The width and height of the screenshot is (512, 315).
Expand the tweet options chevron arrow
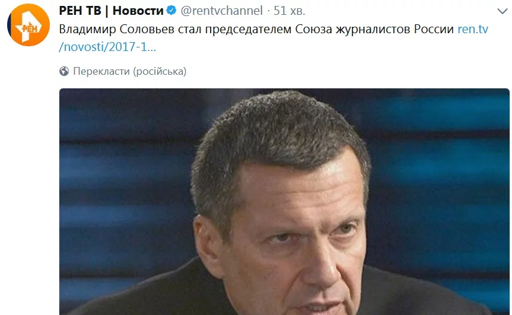pyautogui.click(x=502, y=11)
